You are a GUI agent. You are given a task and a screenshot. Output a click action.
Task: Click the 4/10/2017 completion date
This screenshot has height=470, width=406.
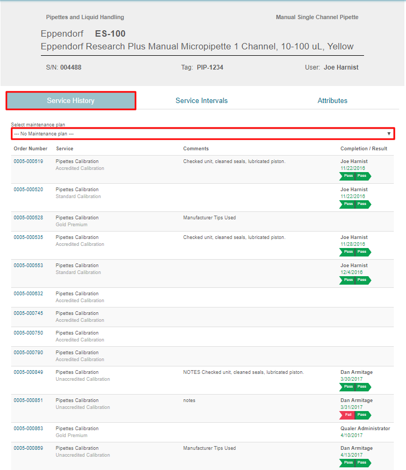[x=351, y=435]
